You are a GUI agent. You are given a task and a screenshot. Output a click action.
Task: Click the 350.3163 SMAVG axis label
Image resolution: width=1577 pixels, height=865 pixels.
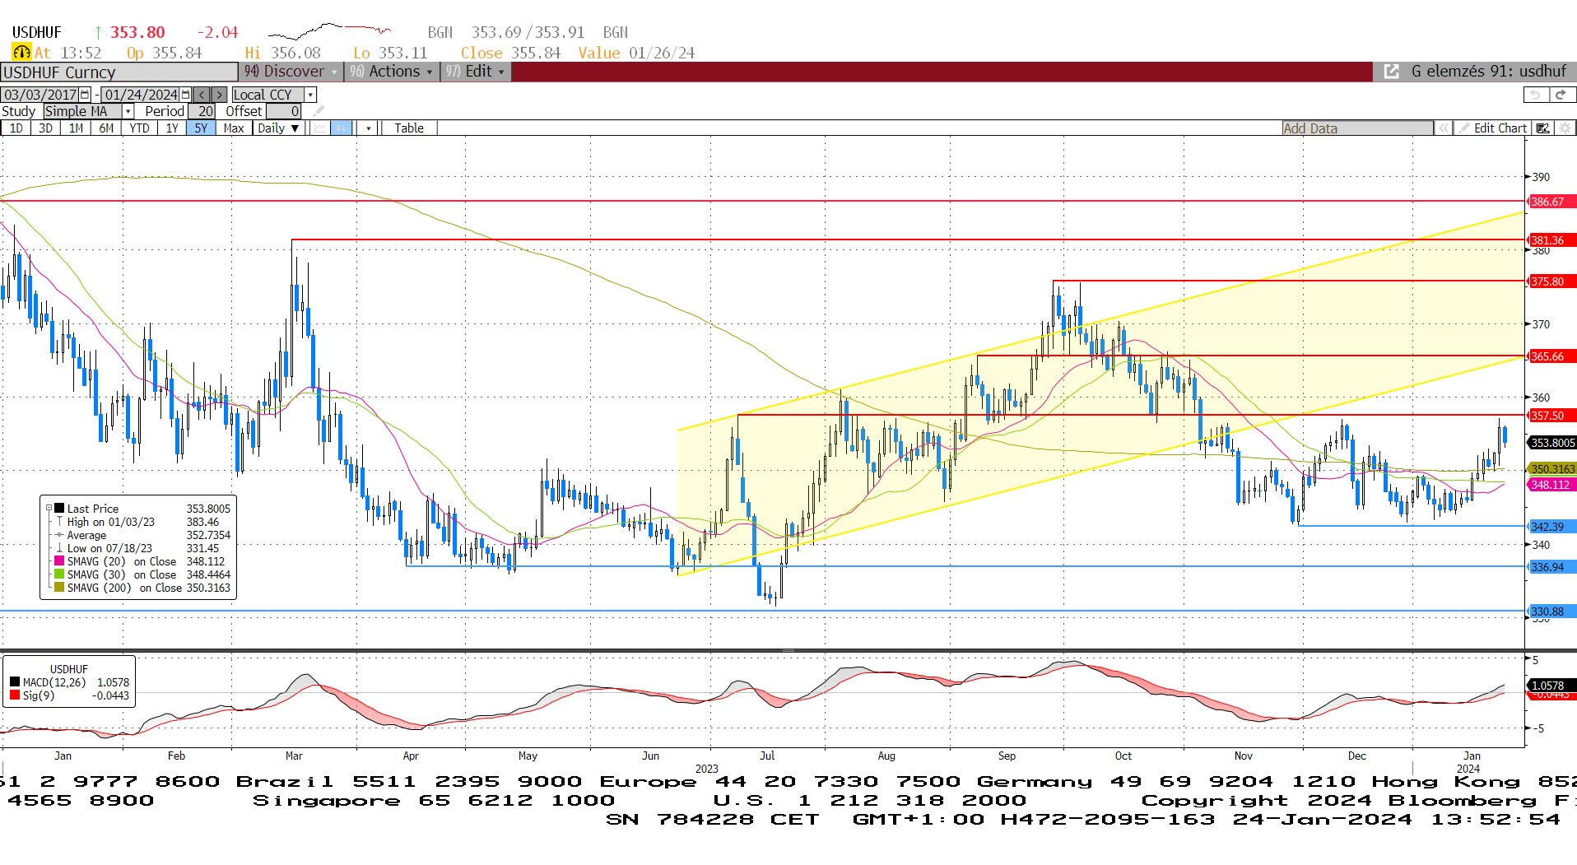pos(1552,469)
